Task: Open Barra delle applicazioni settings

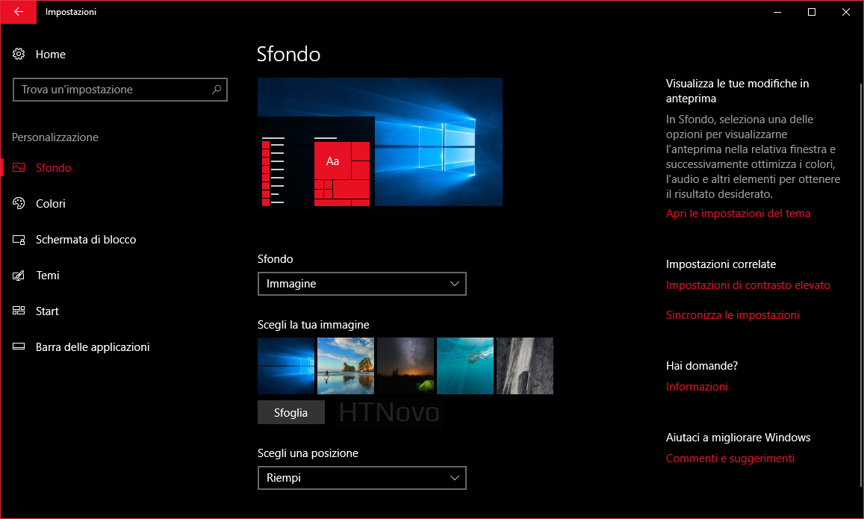Action: tap(93, 347)
